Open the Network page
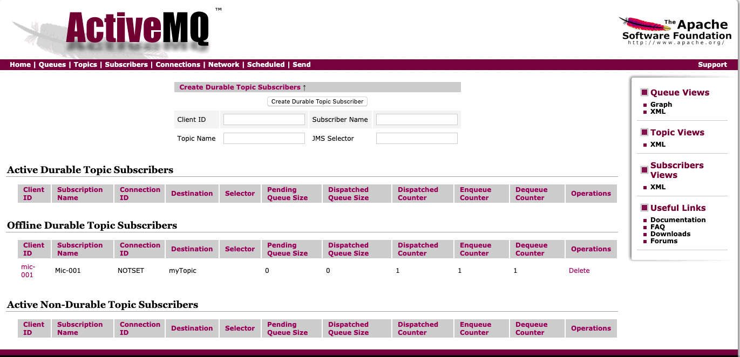The height and width of the screenshot is (357, 740). coord(224,64)
